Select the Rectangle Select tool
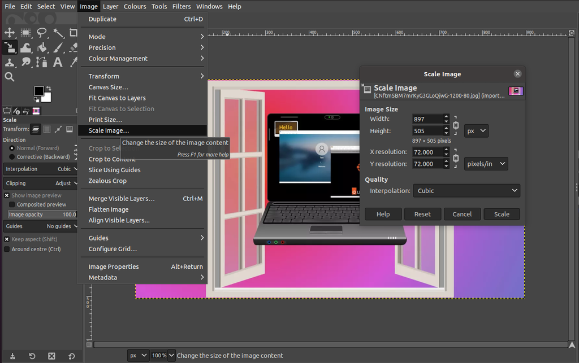Viewport: 579px width, 363px height. (25, 33)
